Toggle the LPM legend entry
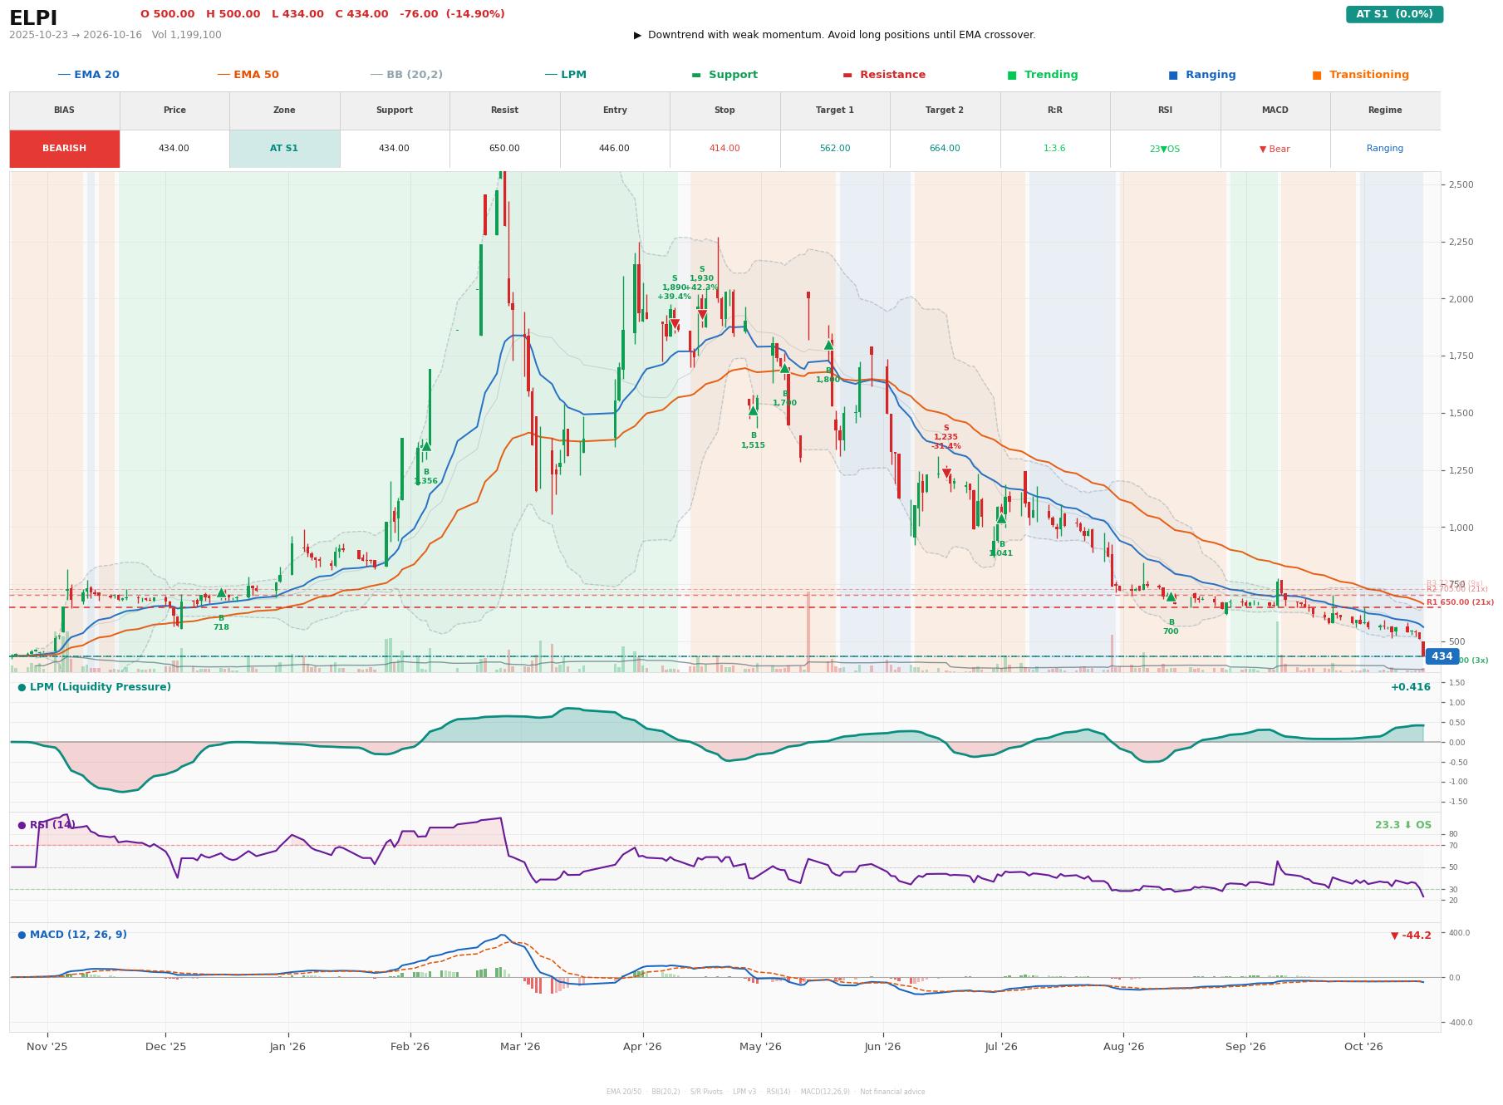 click(x=565, y=75)
